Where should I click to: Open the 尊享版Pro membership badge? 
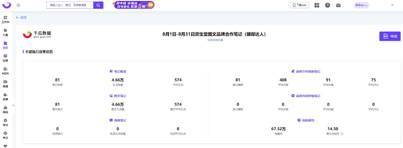(x=361, y=5)
